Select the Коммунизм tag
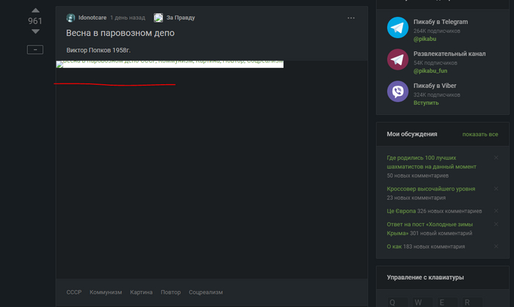The width and height of the screenshot is (514, 307). tap(106, 292)
